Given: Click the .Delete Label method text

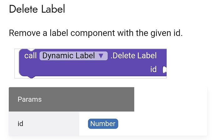Looking at the screenshot, I should pos(133,56).
